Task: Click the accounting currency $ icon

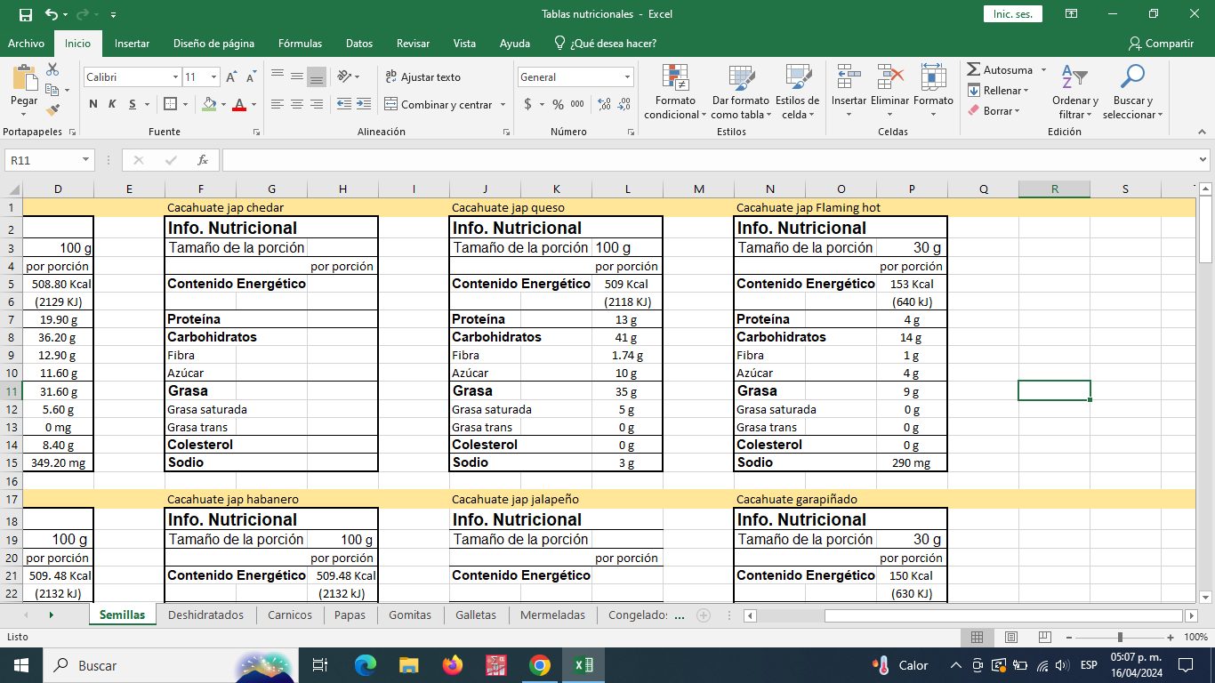Action: click(x=527, y=104)
